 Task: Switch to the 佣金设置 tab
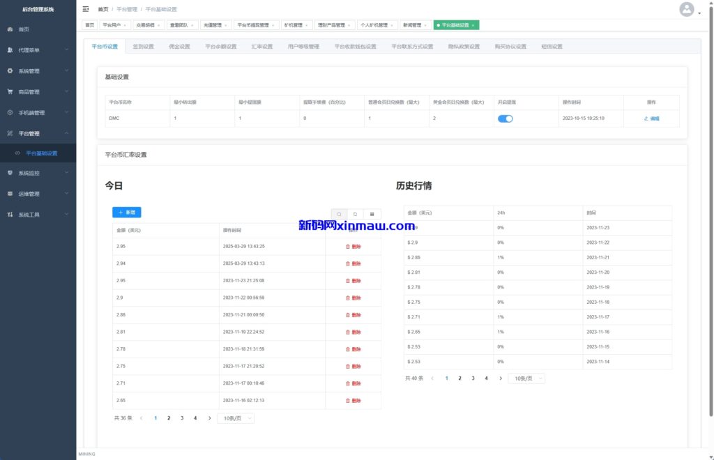(179, 46)
